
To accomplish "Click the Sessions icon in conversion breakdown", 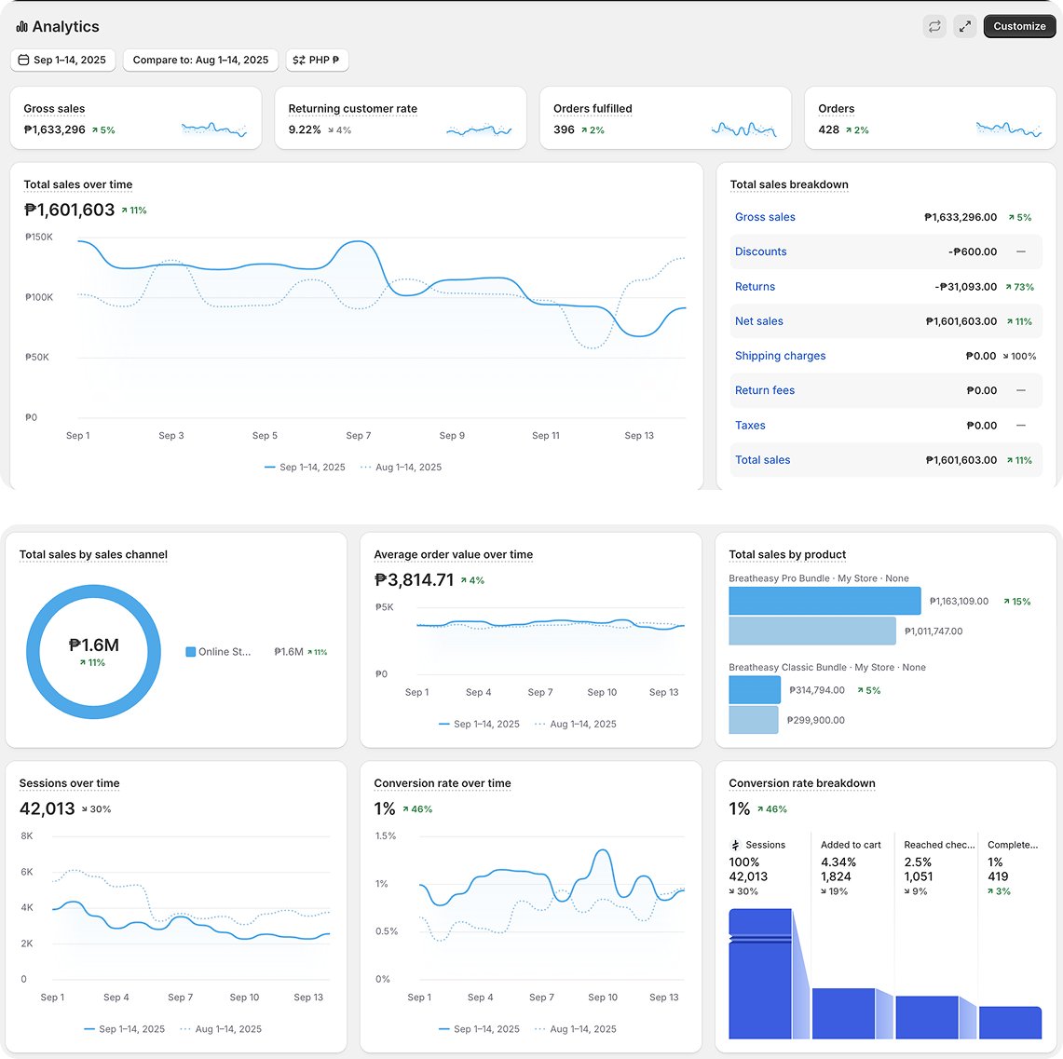I will 736,845.
